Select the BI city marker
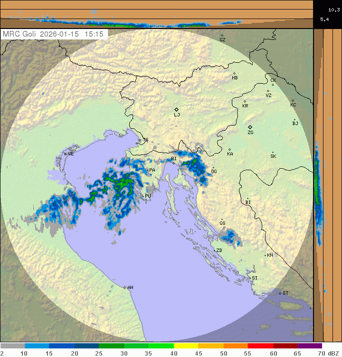The width and height of the screenshot is (342, 357). (247, 199)
